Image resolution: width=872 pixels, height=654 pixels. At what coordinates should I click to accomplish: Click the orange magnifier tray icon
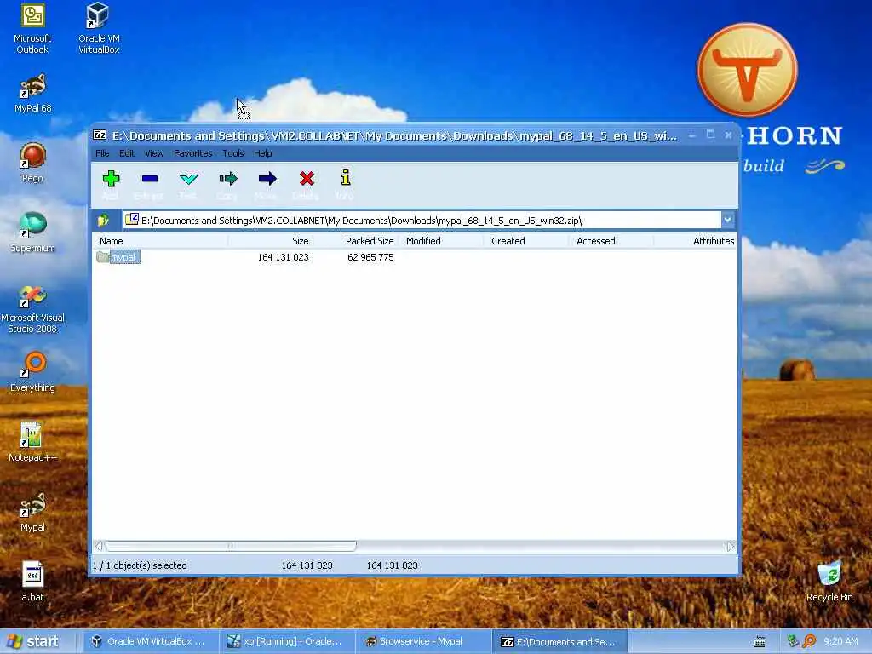809,641
